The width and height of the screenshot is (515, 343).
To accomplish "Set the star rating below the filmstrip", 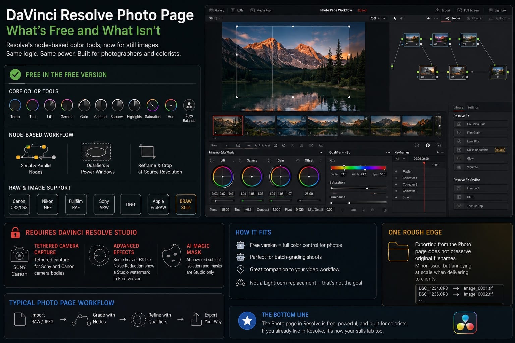I will tap(262, 145).
